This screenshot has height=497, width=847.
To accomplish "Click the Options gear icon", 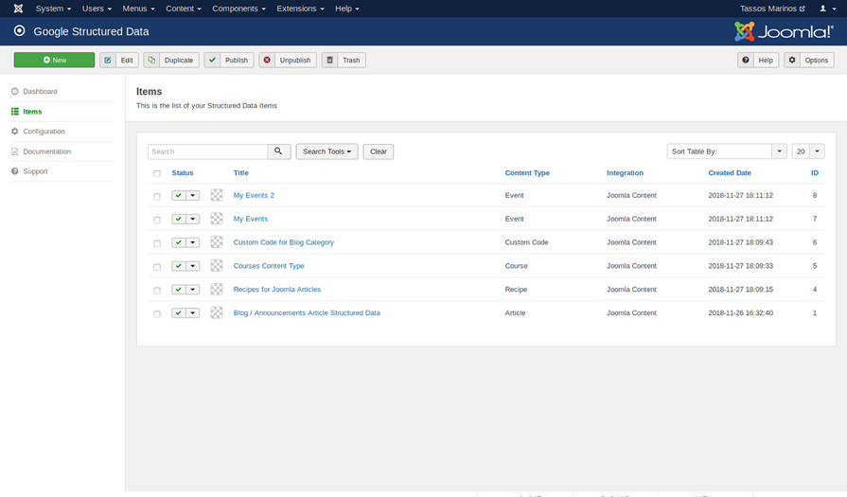I will [792, 60].
